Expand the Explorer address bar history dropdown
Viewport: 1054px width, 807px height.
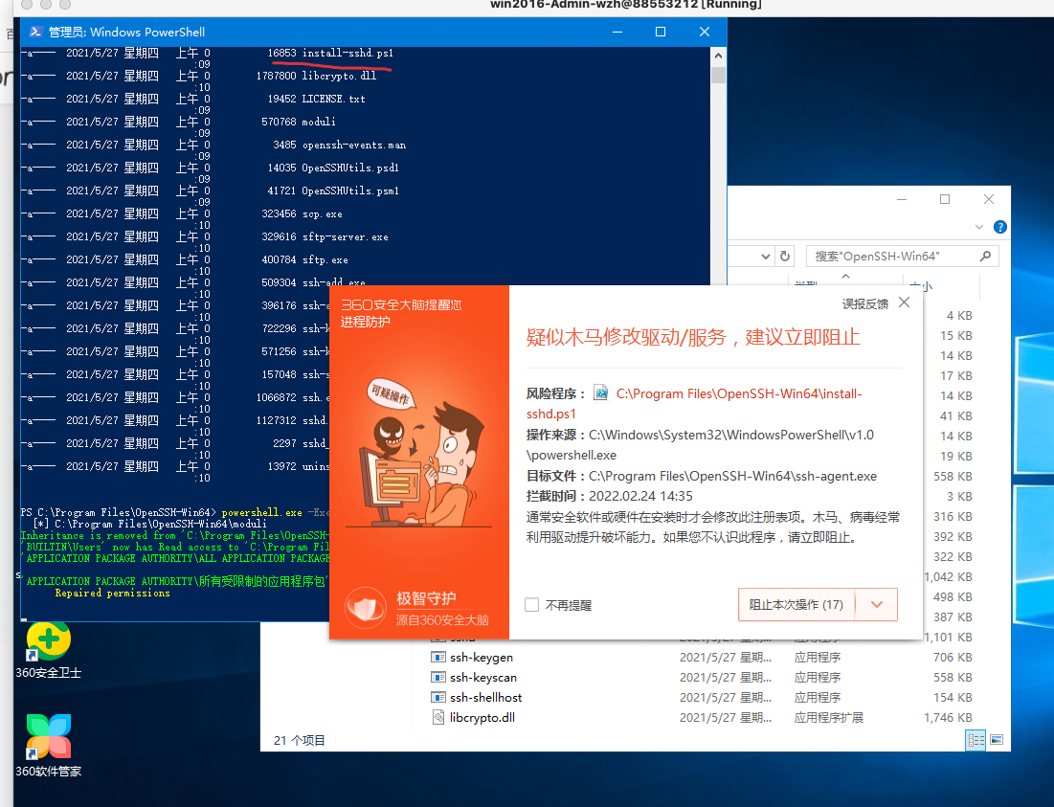[x=765, y=256]
